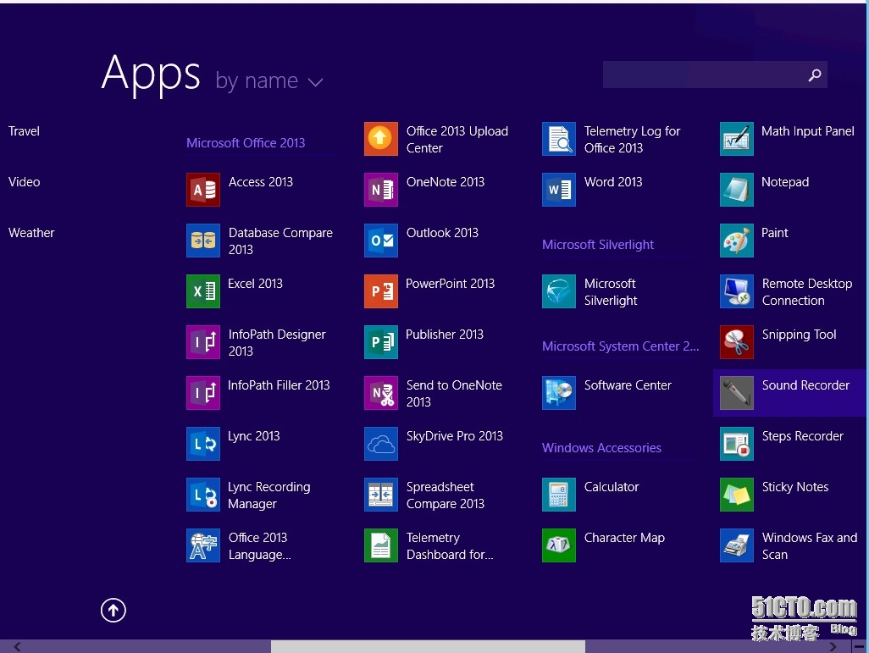Click the horizontal scrollbar thumb
Viewport: 869px width, 653px height.
point(428,646)
